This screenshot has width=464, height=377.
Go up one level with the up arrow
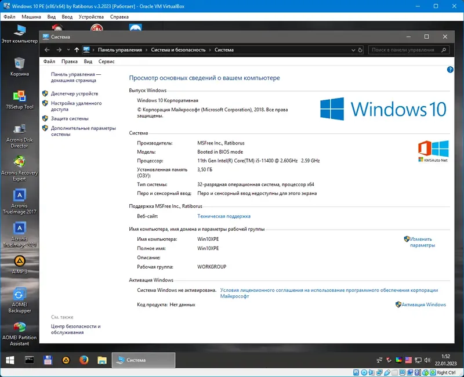[77, 50]
